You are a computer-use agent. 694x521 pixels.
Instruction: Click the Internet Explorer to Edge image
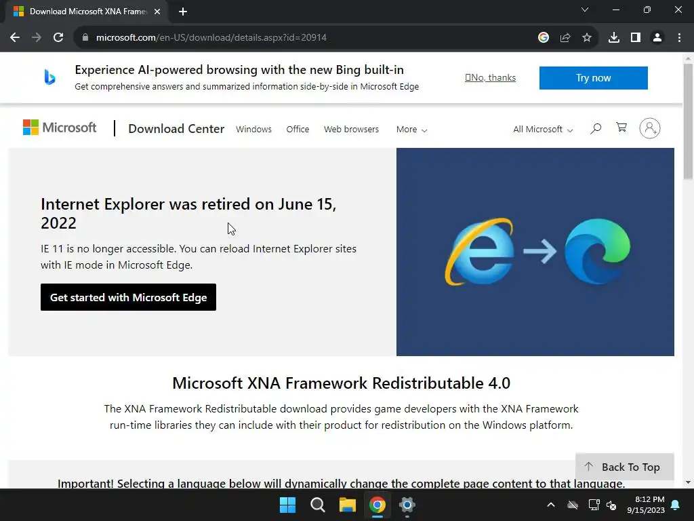click(535, 252)
